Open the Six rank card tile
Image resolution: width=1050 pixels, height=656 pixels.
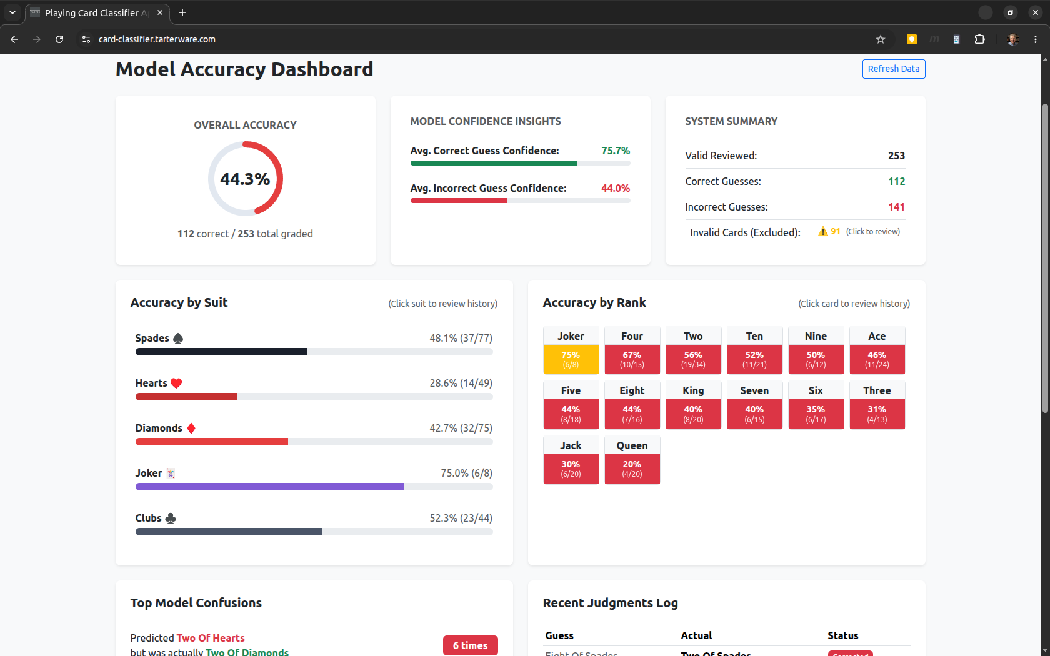point(816,405)
